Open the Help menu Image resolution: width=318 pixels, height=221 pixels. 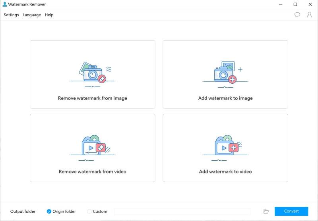49,15
